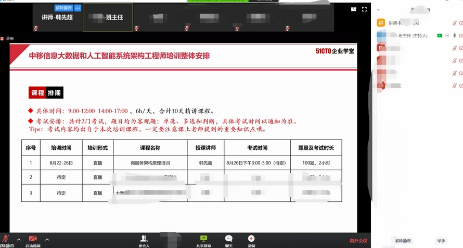The height and width of the screenshot is (248, 463).
Task: Click the 100题，2小时 cell in table
Action: pyautogui.click(x=316, y=163)
